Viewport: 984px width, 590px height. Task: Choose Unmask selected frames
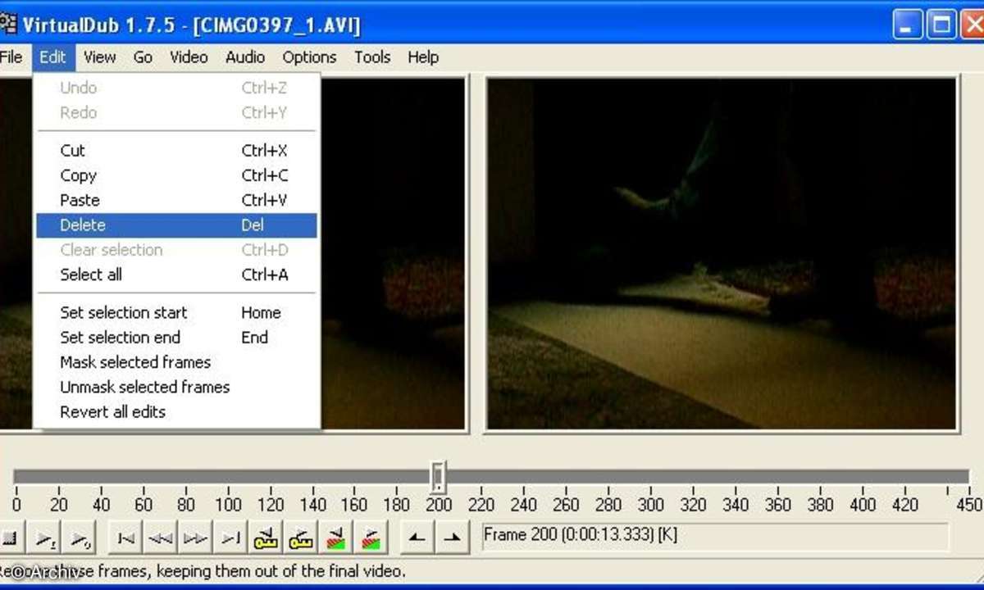pos(176,387)
